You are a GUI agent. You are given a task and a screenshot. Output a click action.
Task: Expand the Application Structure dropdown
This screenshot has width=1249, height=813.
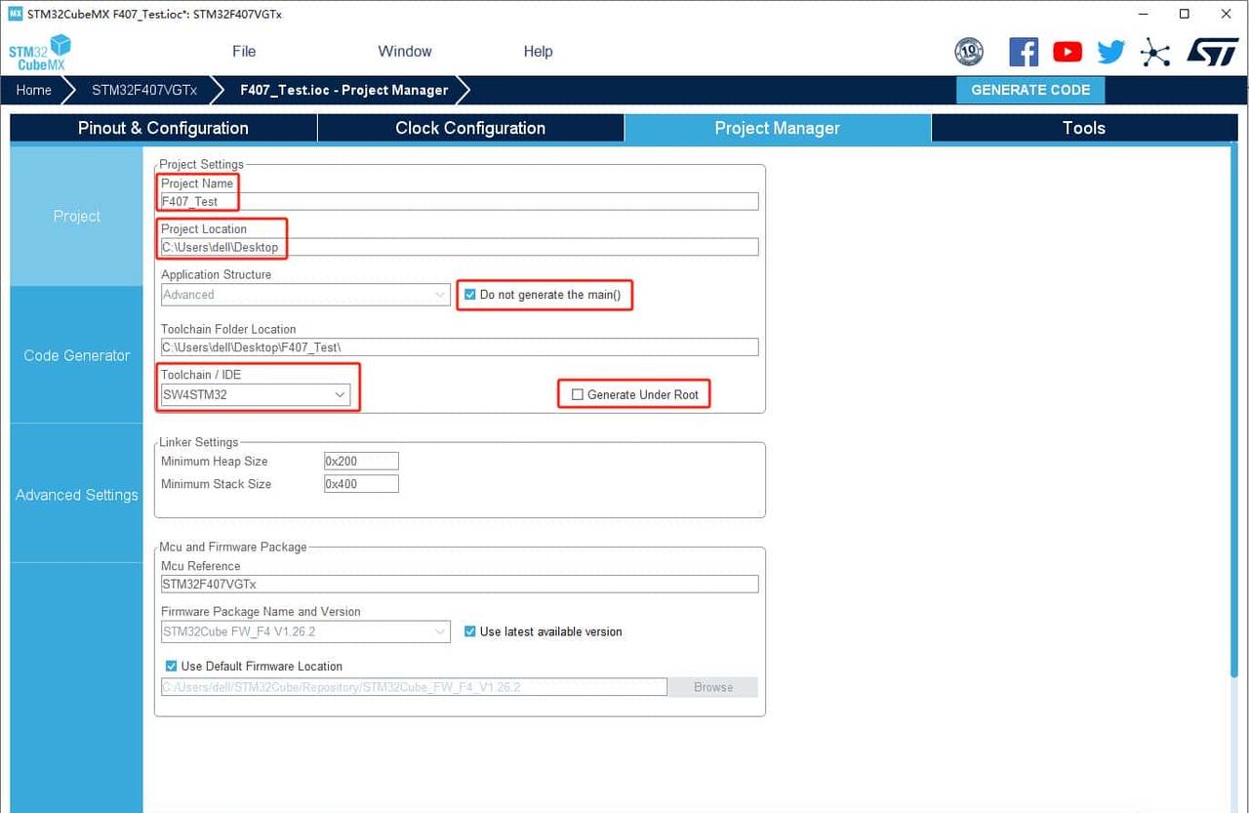pos(304,295)
